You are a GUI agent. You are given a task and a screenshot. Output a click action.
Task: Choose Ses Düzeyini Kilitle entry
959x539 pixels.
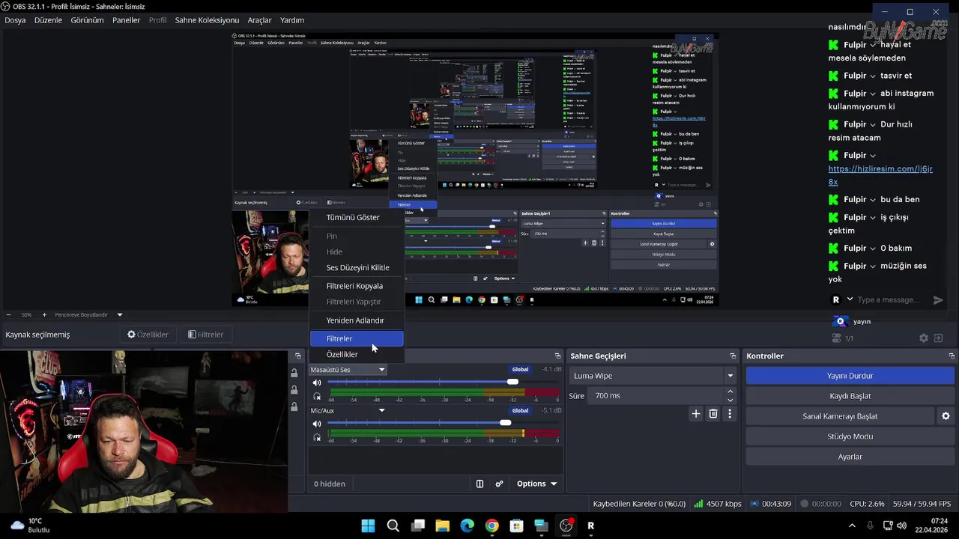[357, 267]
